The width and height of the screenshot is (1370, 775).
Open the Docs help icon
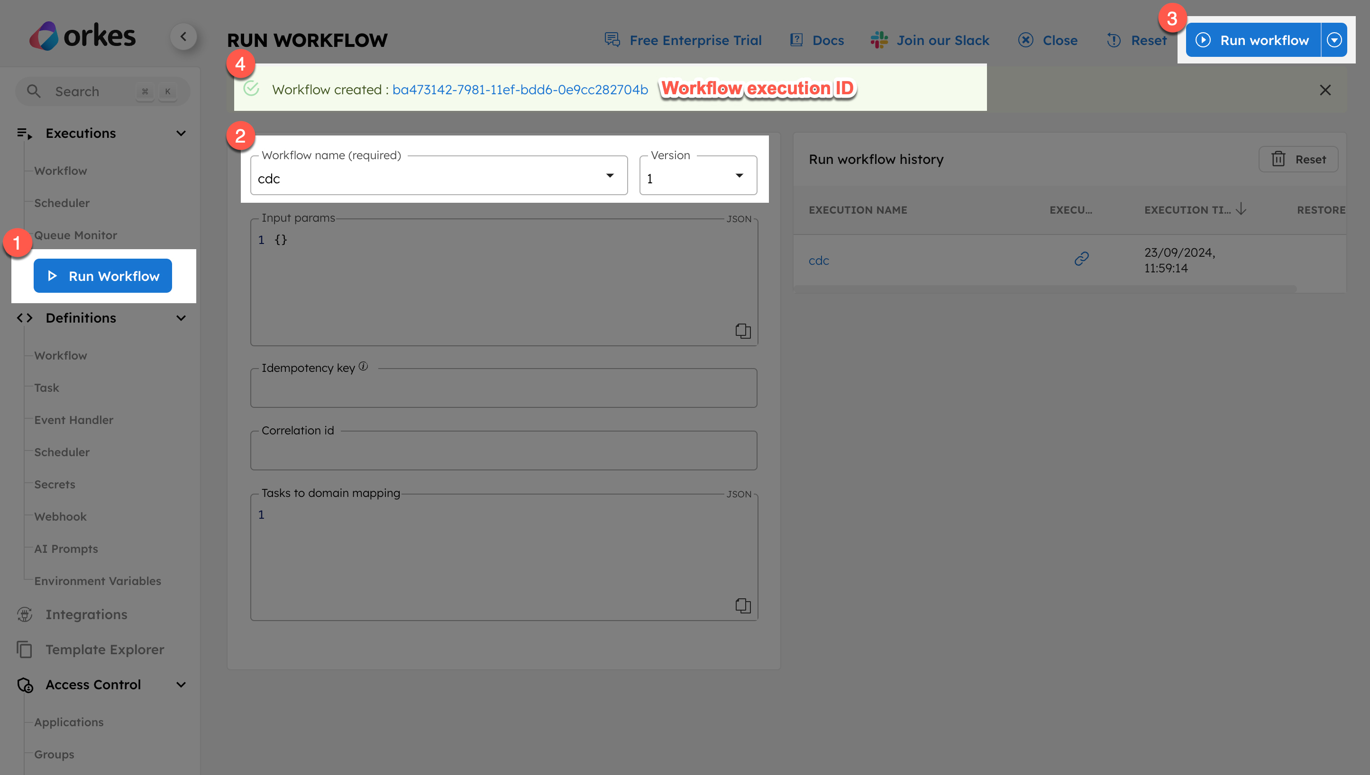(x=796, y=39)
